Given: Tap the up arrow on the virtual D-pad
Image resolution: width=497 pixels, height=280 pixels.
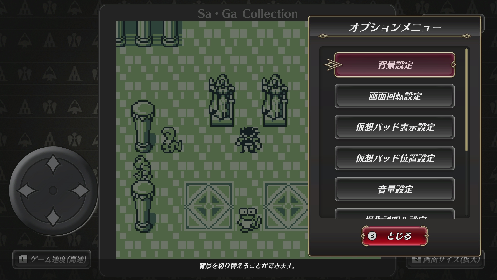Looking at the screenshot, I should point(53,164).
